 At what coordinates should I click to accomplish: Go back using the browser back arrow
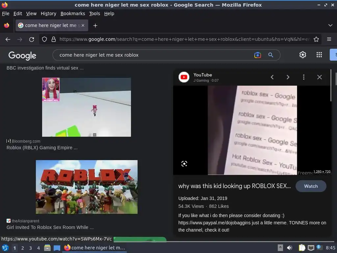coord(8,40)
